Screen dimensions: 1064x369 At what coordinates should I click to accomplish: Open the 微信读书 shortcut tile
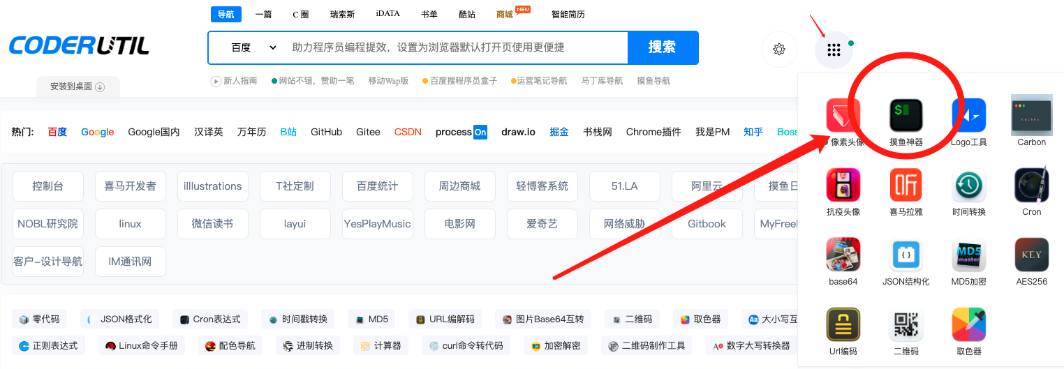(x=213, y=224)
